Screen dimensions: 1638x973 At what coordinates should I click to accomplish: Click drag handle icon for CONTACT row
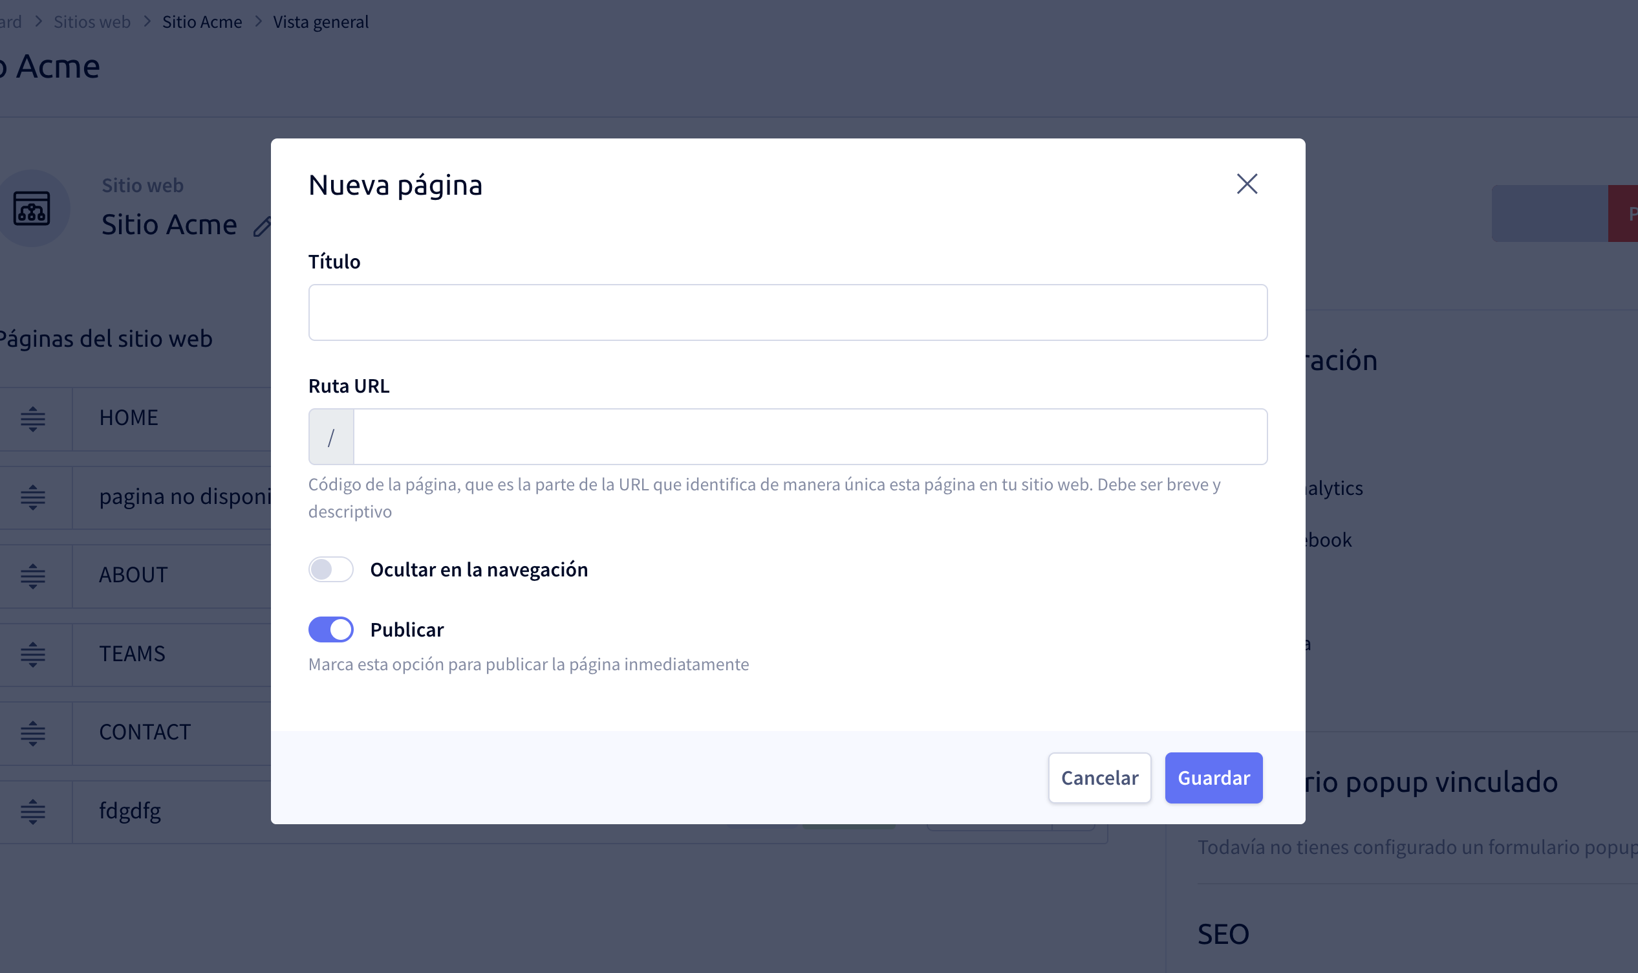pyautogui.click(x=33, y=733)
